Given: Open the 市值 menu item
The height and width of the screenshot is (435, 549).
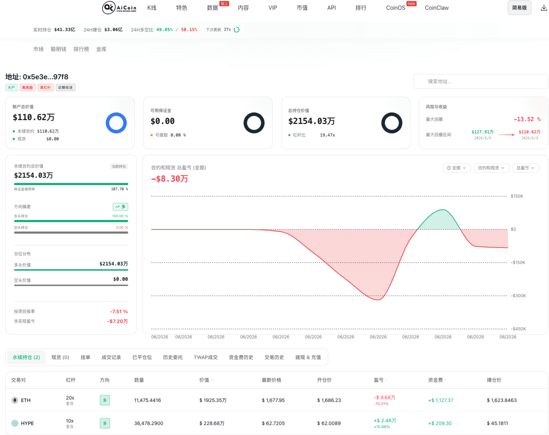Looking at the screenshot, I should (x=302, y=8).
